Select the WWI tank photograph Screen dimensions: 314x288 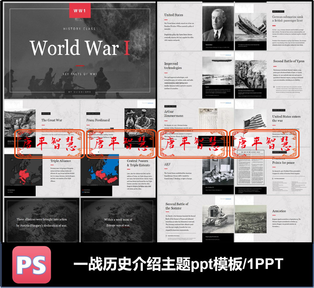click(218, 219)
